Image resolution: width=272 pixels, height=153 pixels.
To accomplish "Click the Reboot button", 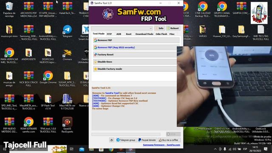I will coord(173,28).
